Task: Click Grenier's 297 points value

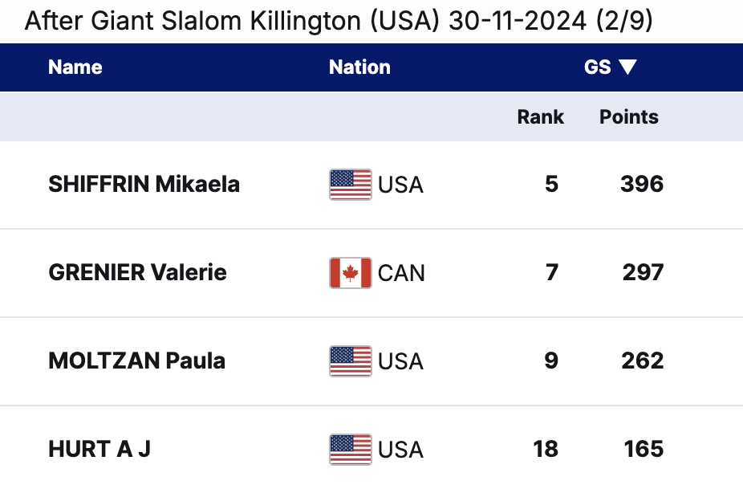Action: point(643,273)
